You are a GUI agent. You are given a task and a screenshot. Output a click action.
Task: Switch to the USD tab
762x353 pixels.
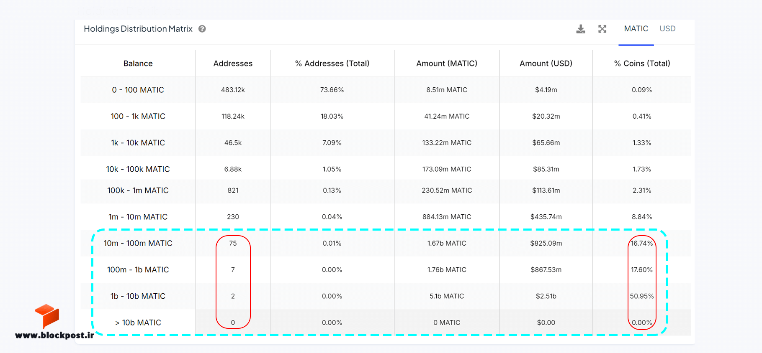pos(667,28)
